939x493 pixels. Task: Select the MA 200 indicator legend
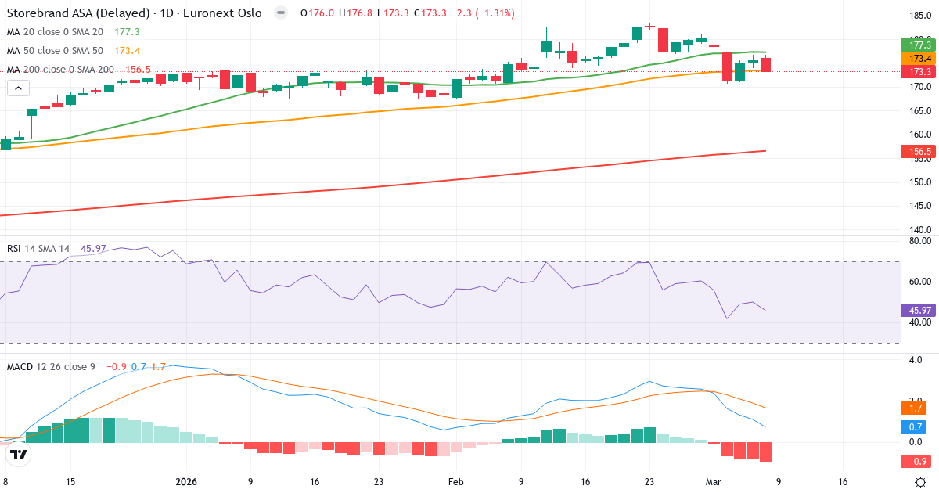pos(58,70)
